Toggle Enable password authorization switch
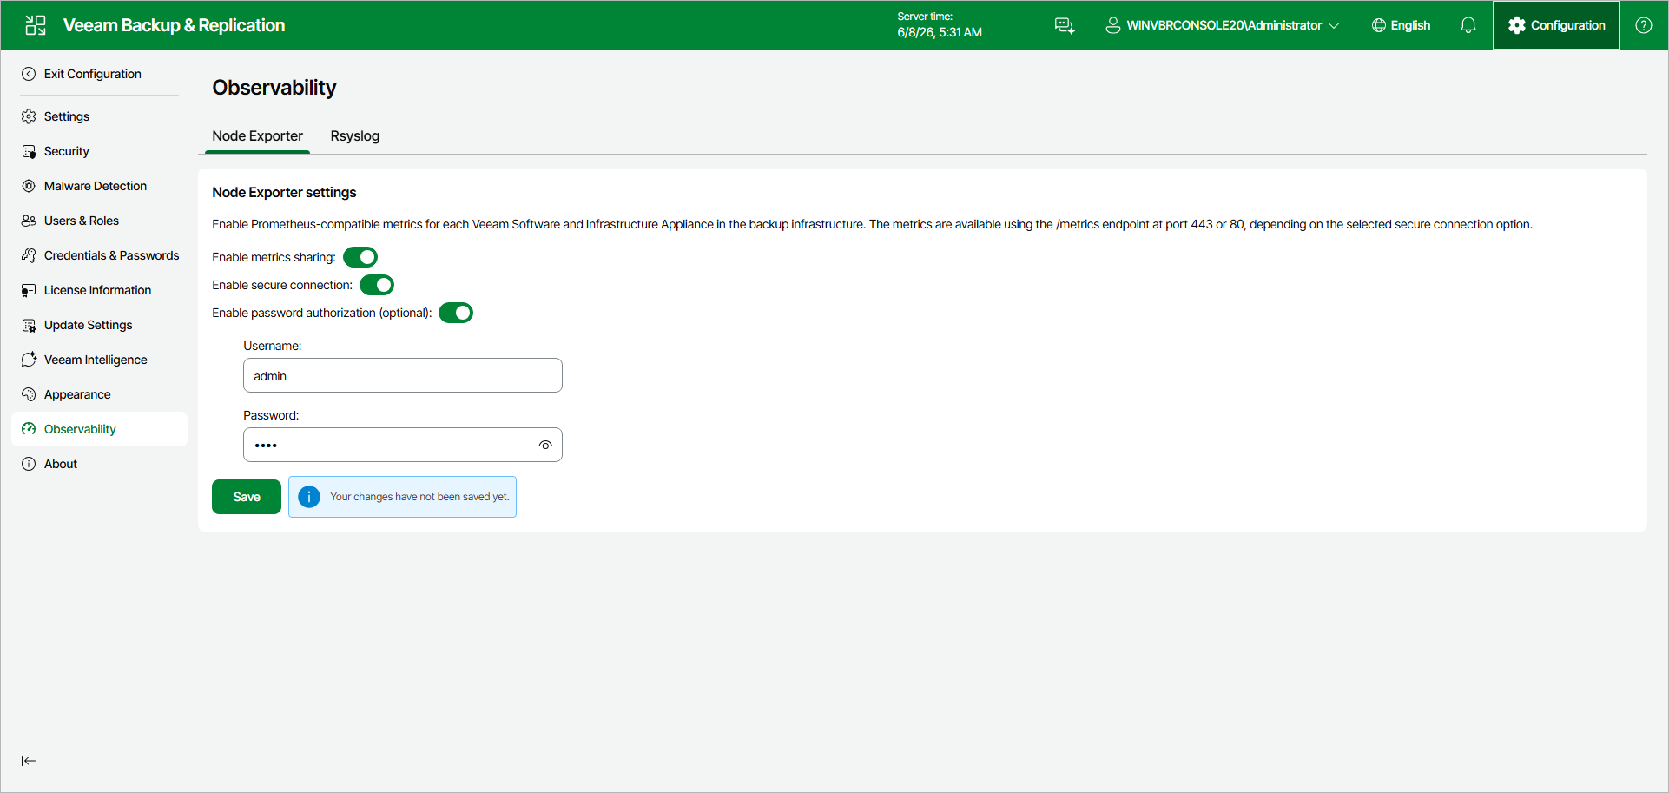Viewport: 1669px width, 793px height. click(x=456, y=313)
